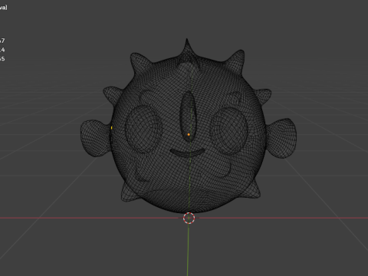Click the curved mouth on the wireframe
This screenshot has width=368, height=276.
click(188, 153)
